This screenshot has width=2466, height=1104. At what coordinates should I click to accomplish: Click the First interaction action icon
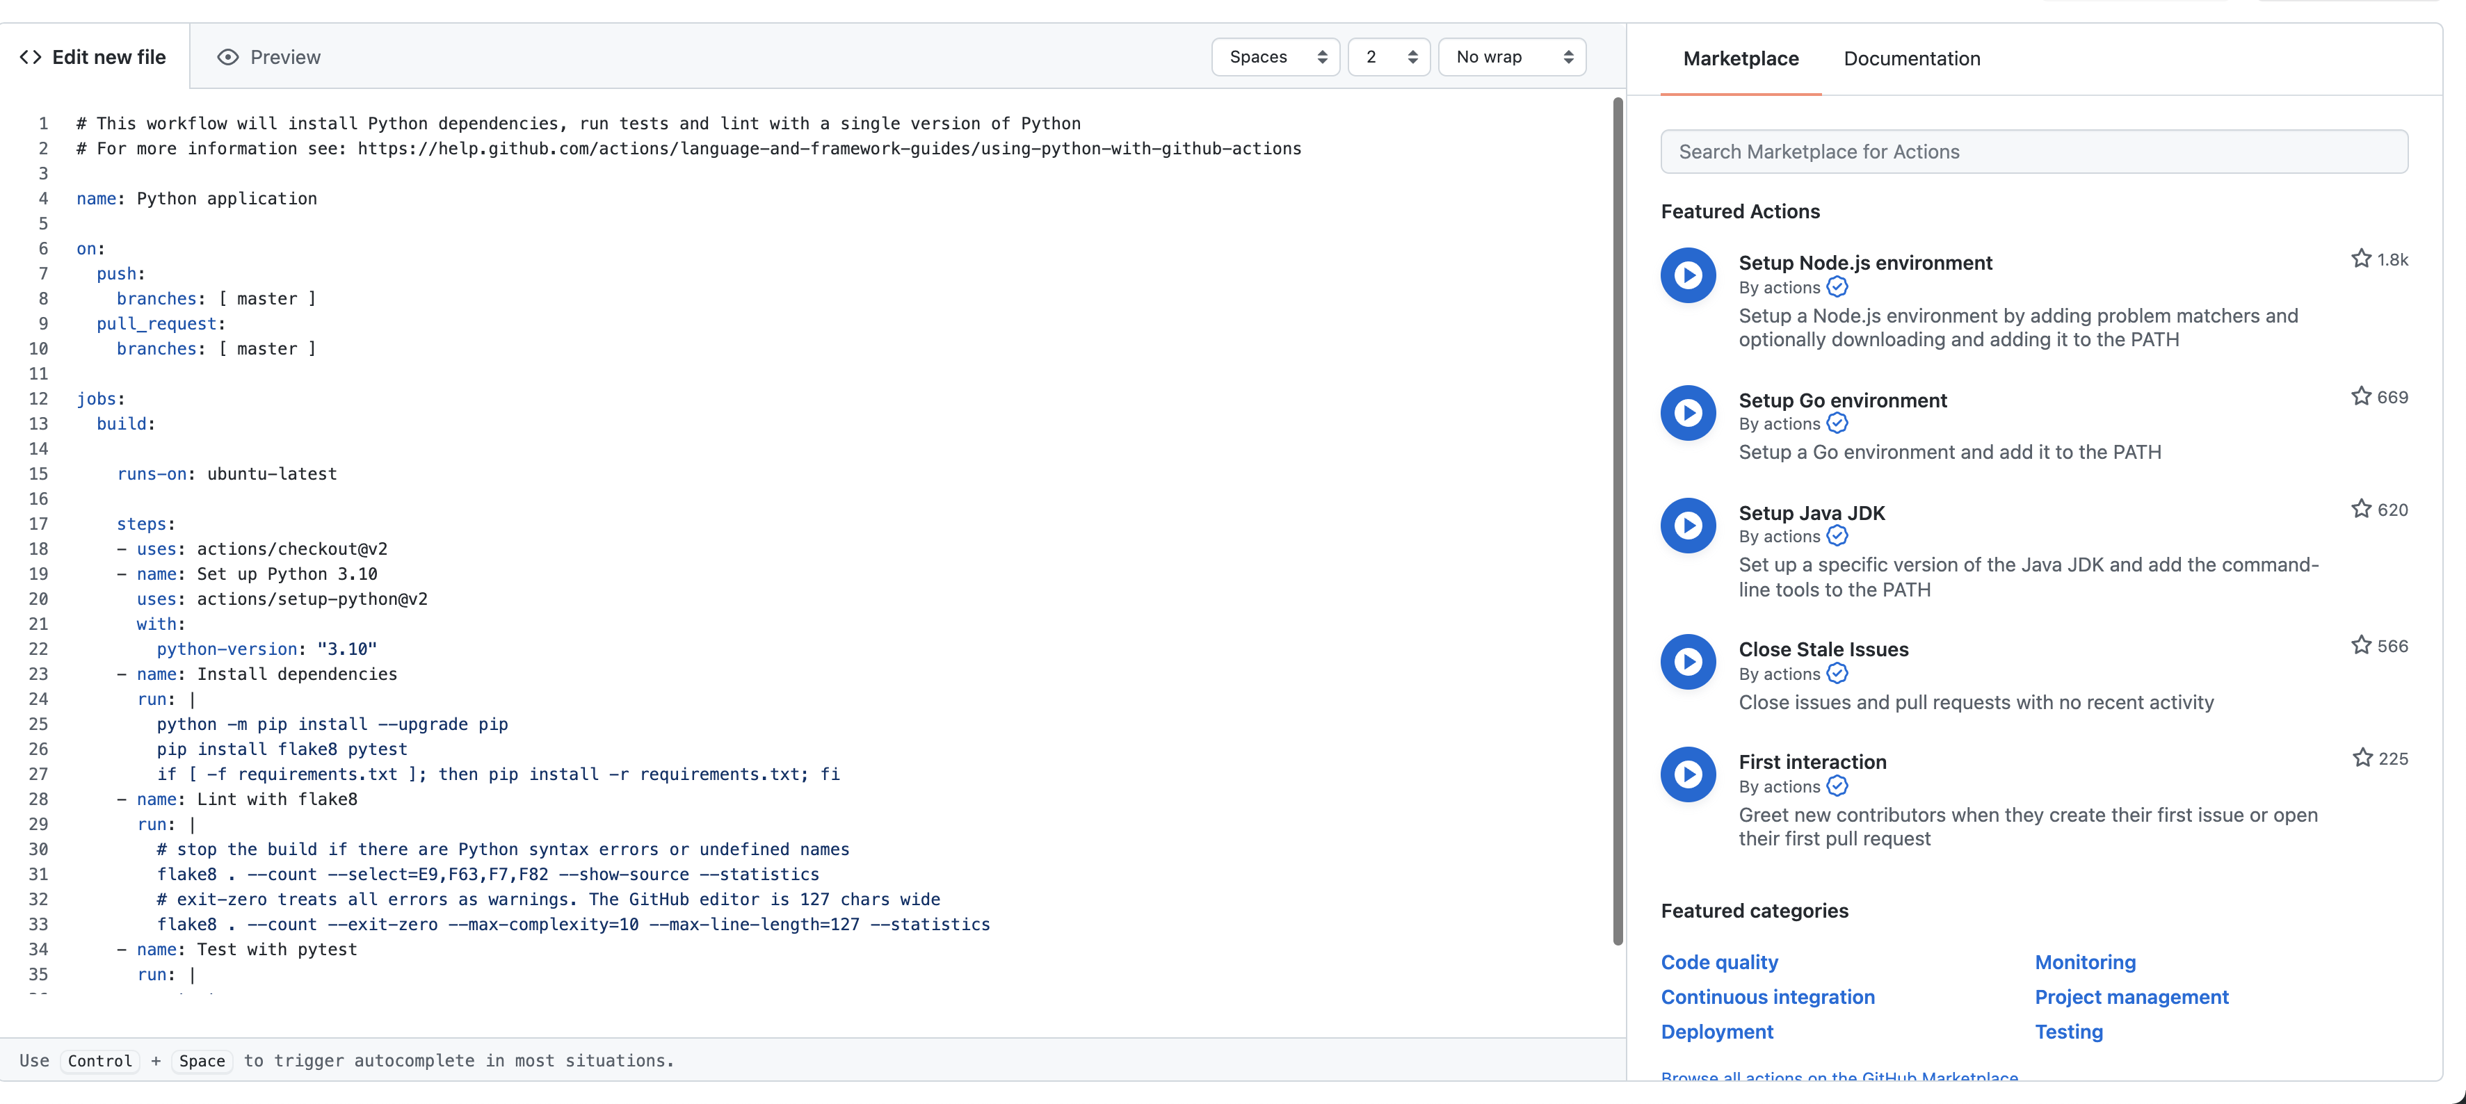point(1688,774)
